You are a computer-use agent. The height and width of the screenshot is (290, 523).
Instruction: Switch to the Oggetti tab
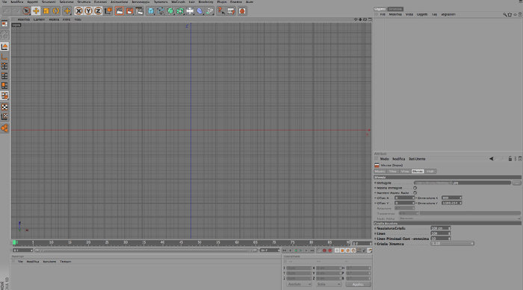[x=380, y=9]
